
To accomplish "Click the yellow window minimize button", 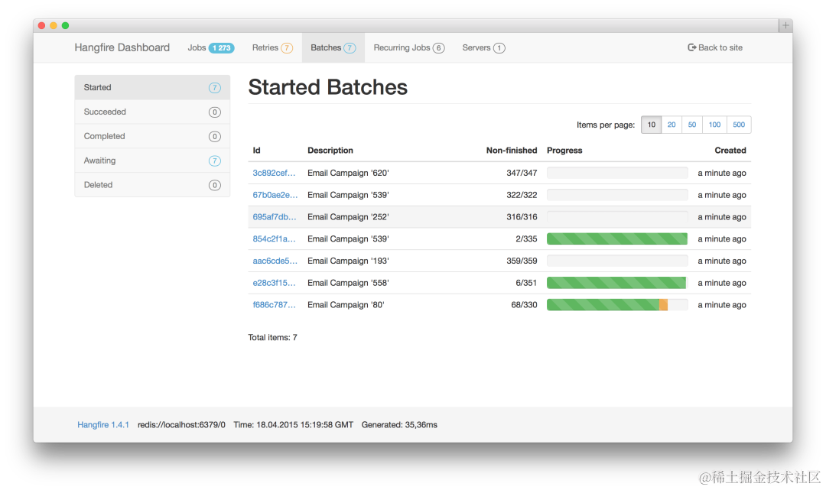I will (54, 25).
